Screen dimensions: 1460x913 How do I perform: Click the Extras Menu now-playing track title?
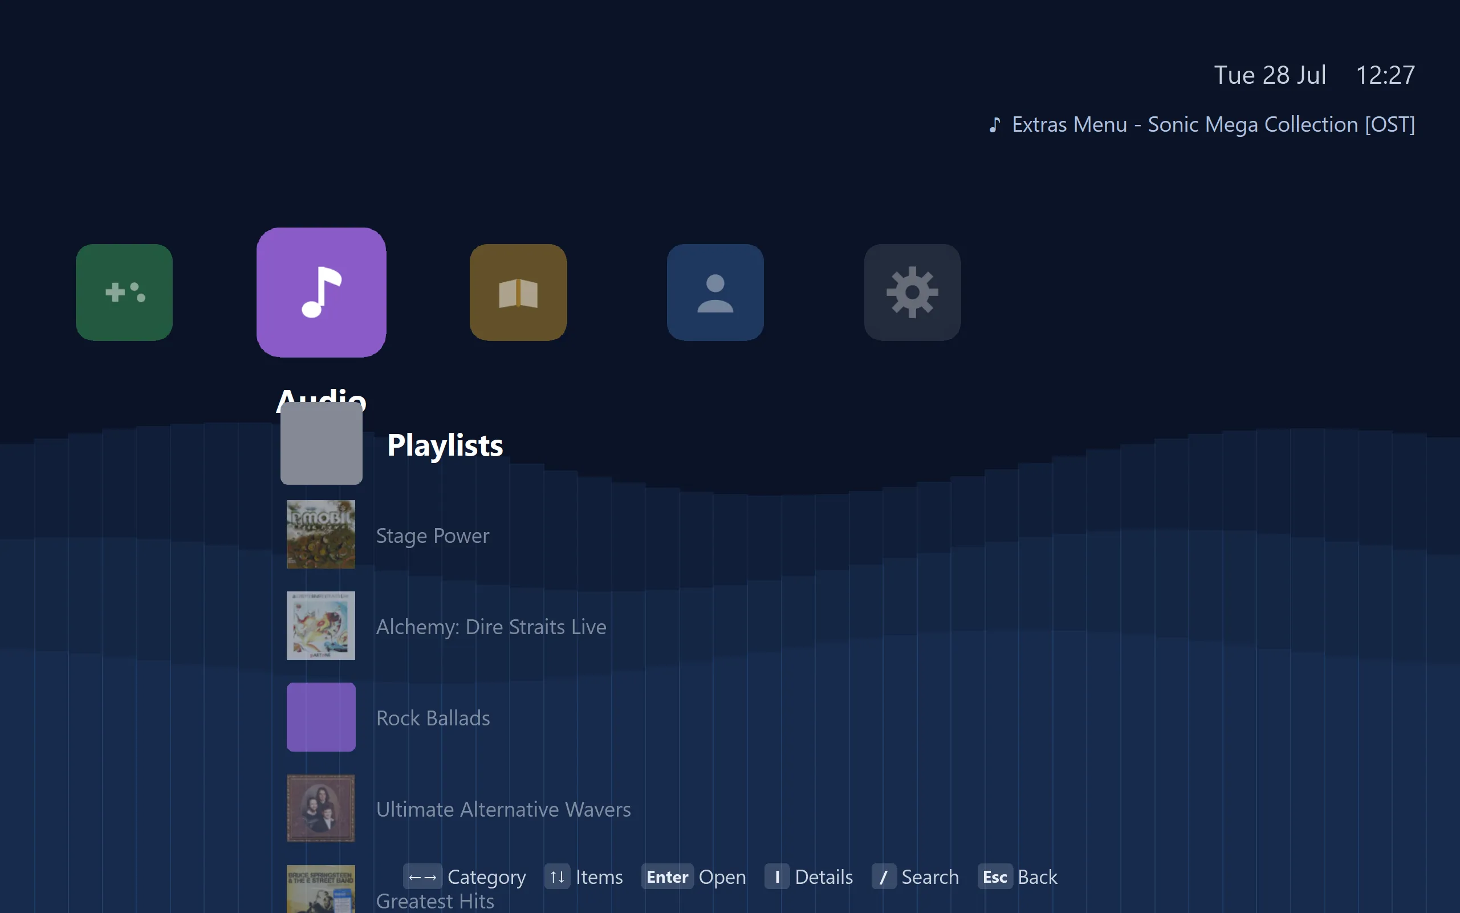pos(1213,124)
